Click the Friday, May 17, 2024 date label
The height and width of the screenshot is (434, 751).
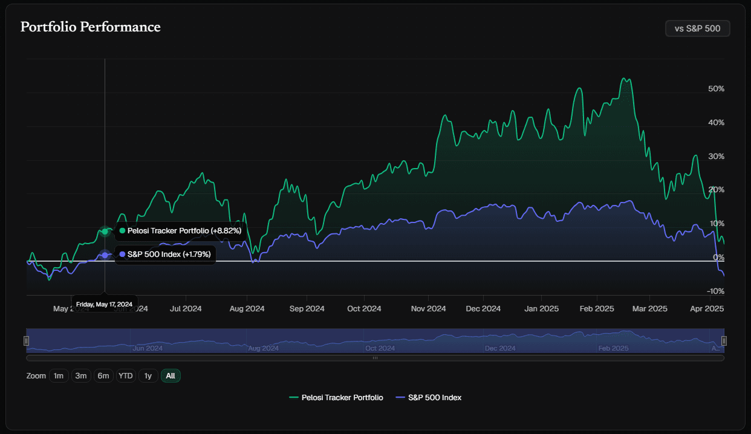pos(105,304)
